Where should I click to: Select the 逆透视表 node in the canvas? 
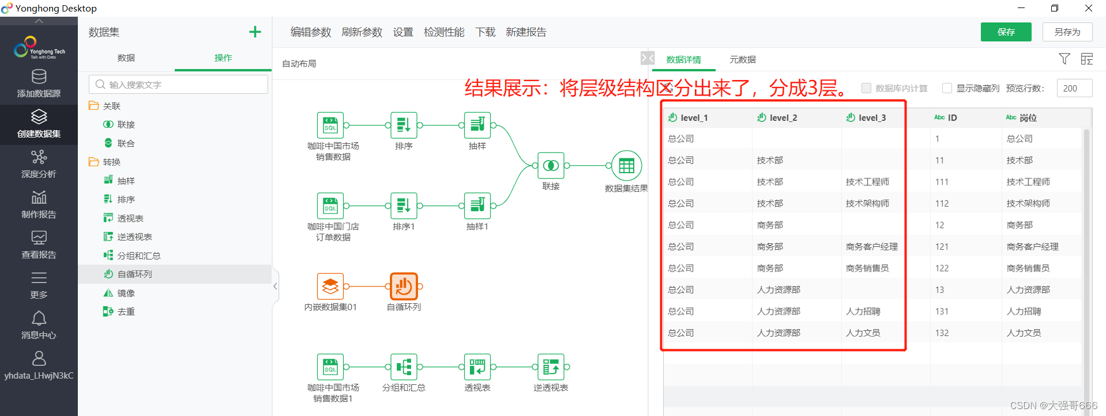(x=551, y=367)
